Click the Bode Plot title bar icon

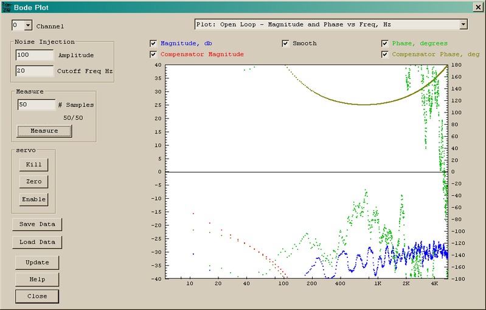point(6,7)
